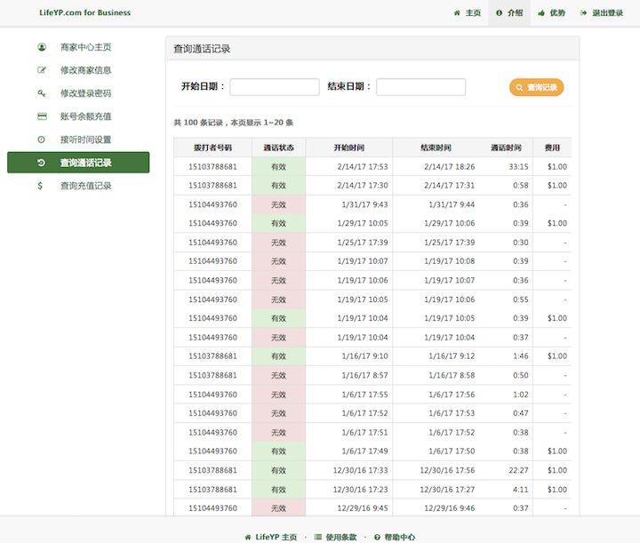
Task: Click the 拨打者号码 column header
Action: click(x=212, y=148)
